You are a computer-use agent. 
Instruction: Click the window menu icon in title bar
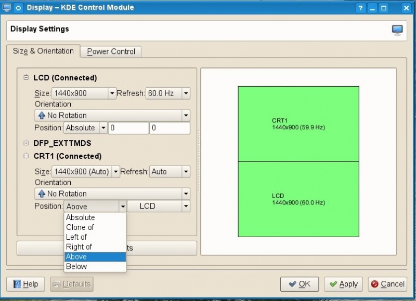pyautogui.click(x=18, y=8)
